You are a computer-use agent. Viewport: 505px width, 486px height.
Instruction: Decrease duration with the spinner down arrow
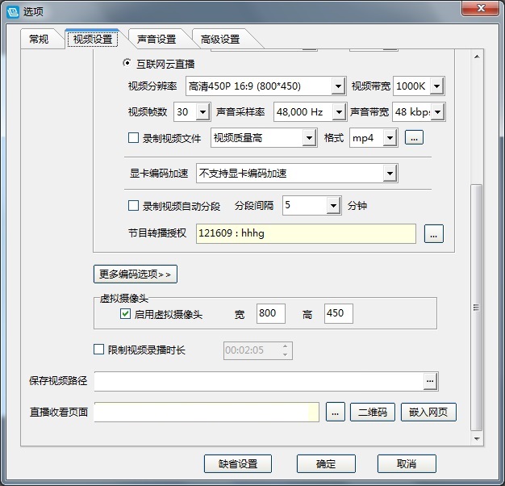(285, 354)
